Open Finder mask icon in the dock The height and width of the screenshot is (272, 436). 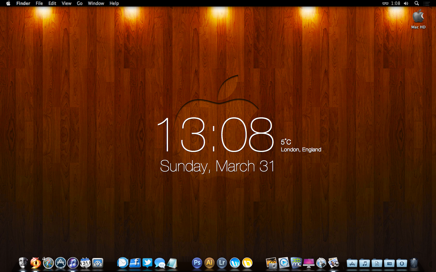[23, 263]
